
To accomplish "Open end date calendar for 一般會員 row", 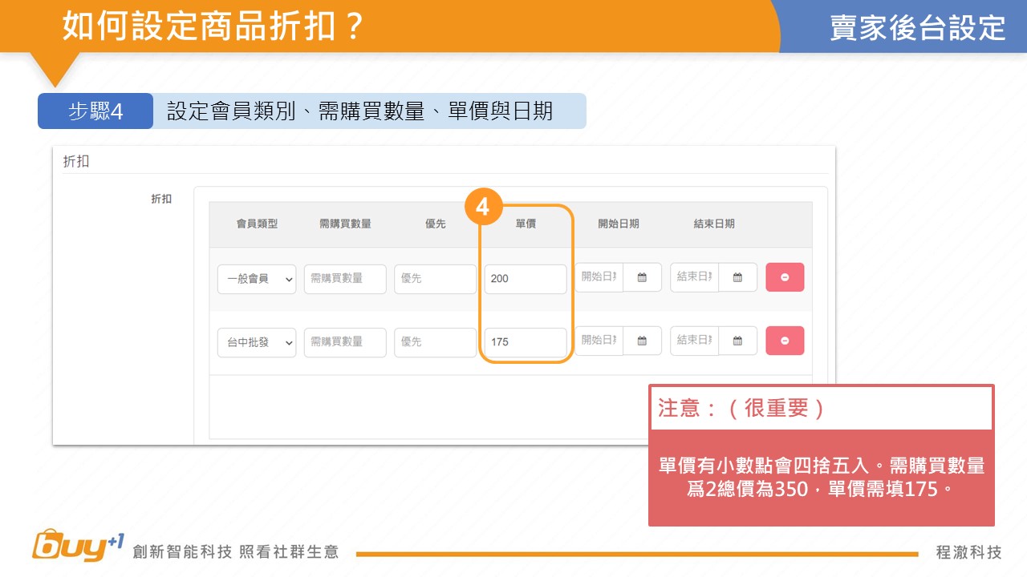I will (x=737, y=277).
